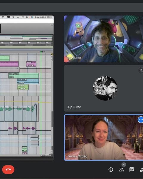
Task: Click the muted microphone icon on Alp Turac's tile
Action: tap(141, 70)
